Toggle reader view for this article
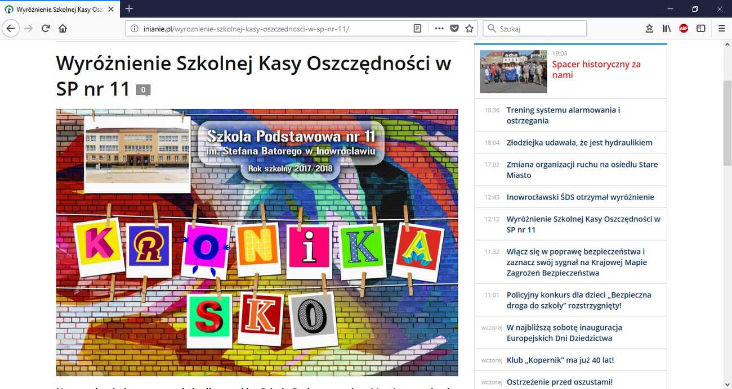Screen dimensions: 732x389 (x=417, y=28)
